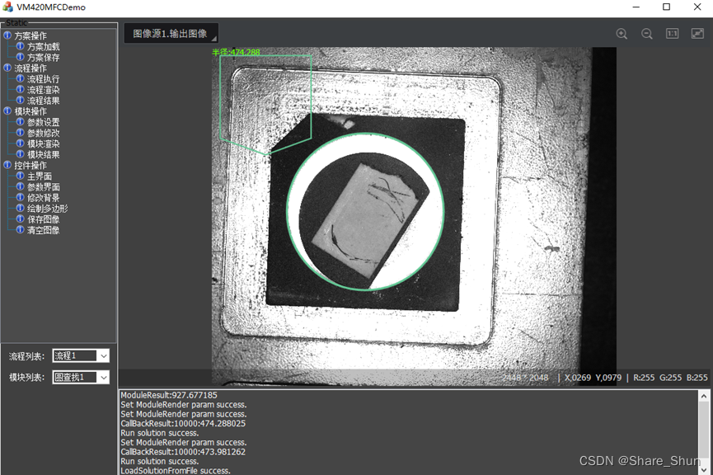Click 方案加载 in the tree
The image size is (713, 475).
click(x=43, y=46)
